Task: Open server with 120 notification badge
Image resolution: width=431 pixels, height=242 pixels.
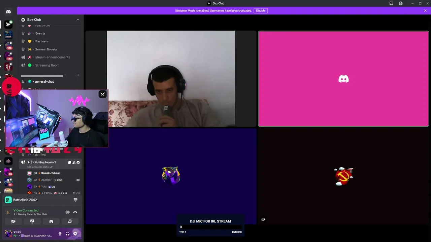Action: coord(8,45)
